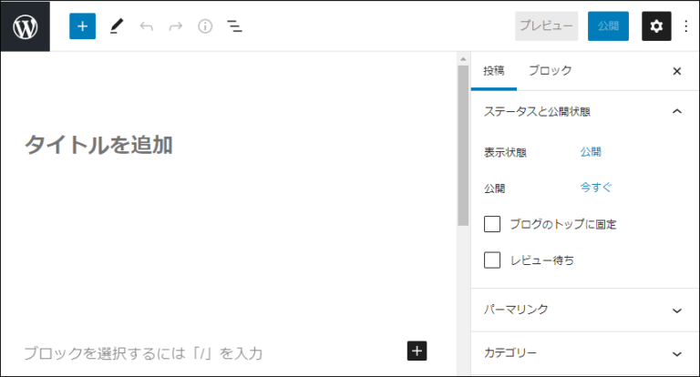
Task: Expand the パーマリンク section
Action: tap(676, 310)
